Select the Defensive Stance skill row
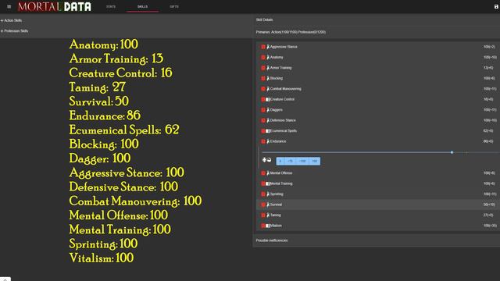Image resolution: width=500 pixels, height=281 pixels. (378, 120)
